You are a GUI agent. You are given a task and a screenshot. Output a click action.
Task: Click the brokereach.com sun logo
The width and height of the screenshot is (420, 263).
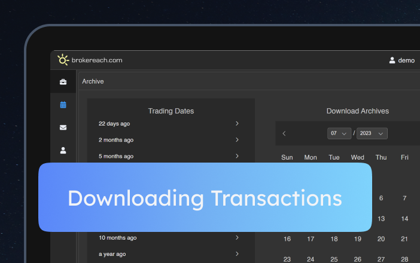tap(63, 60)
